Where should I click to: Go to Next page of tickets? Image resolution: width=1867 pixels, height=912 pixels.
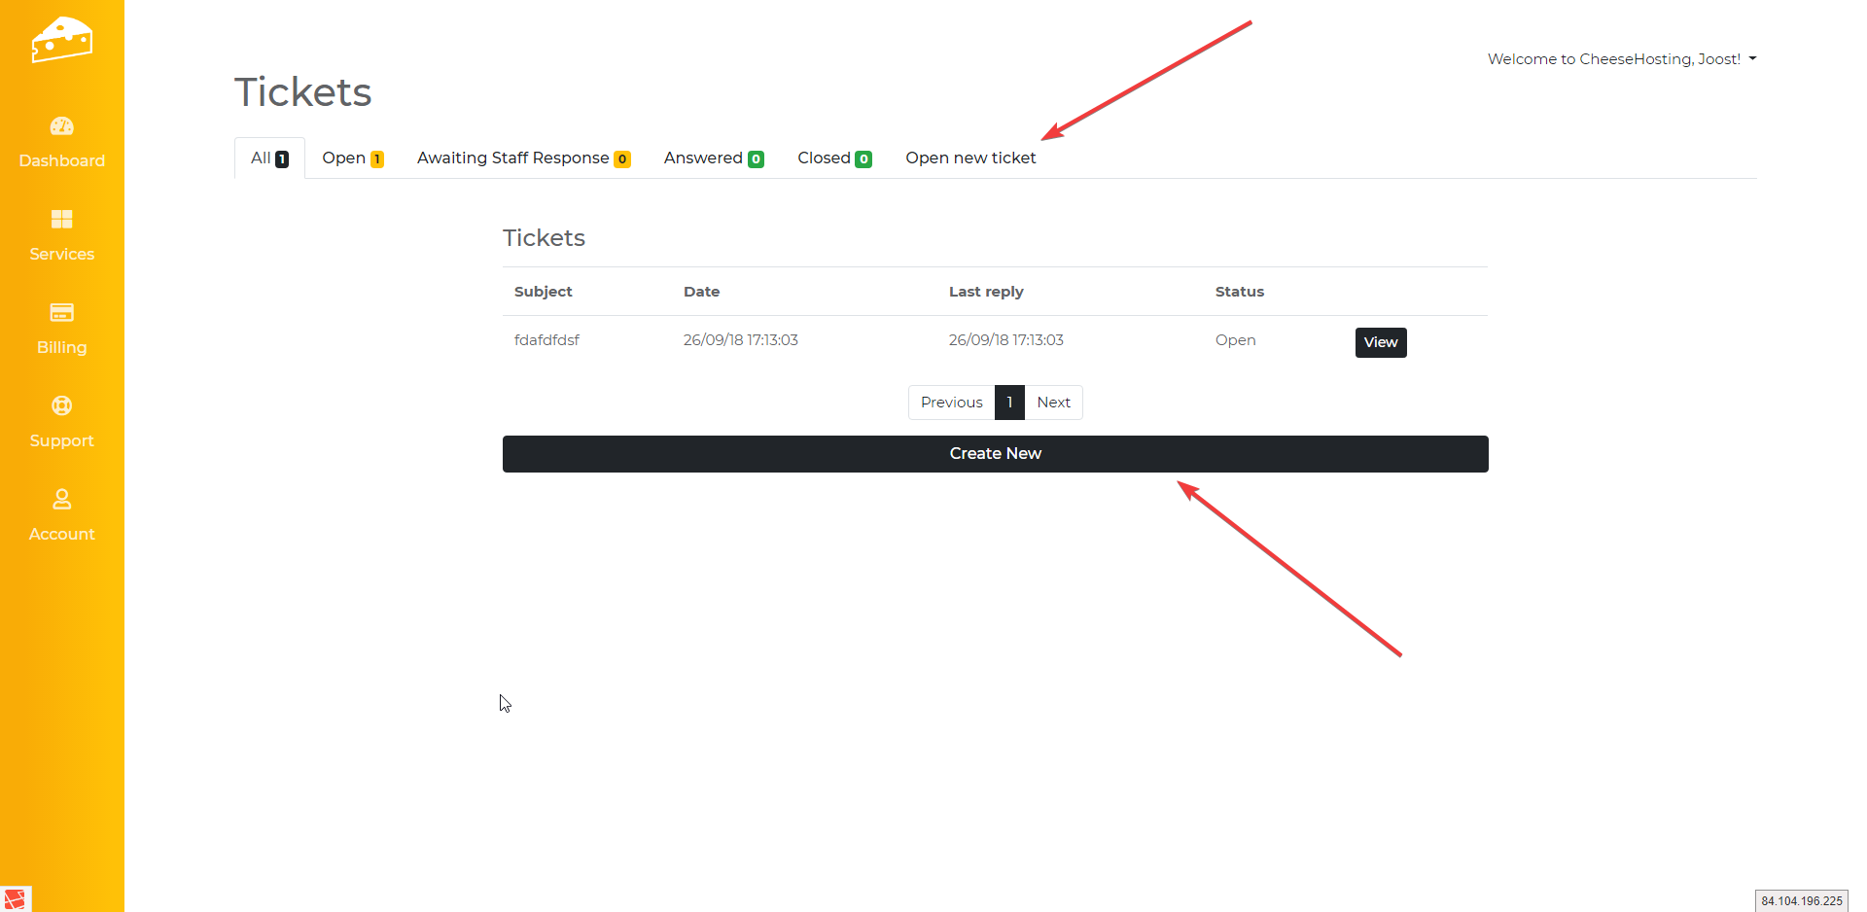pyautogui.click(x=1053, y=403)
